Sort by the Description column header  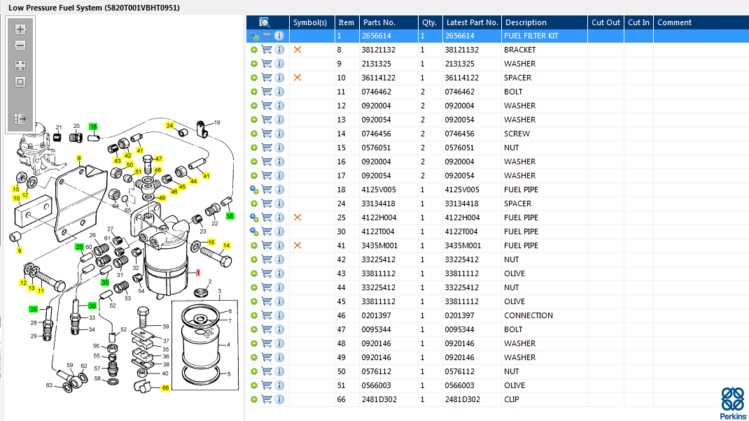[526, 22]
